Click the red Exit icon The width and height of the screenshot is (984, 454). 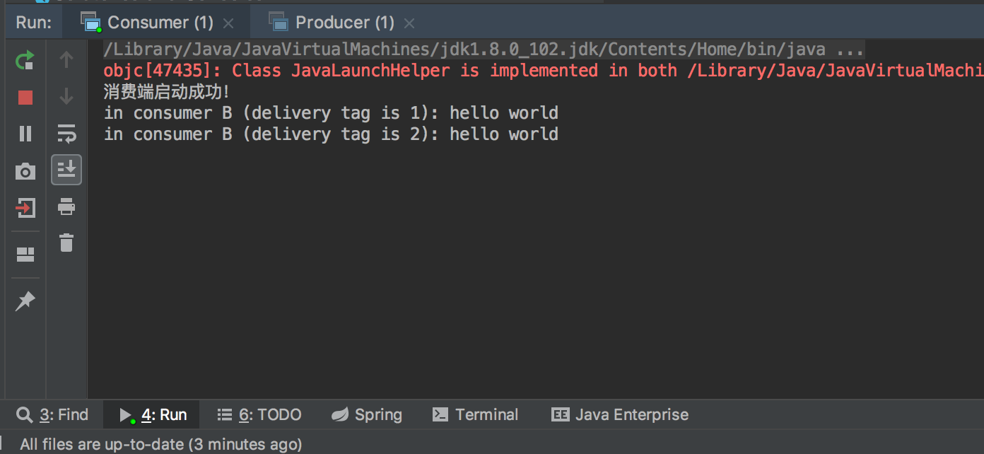(x=25, y=208)
